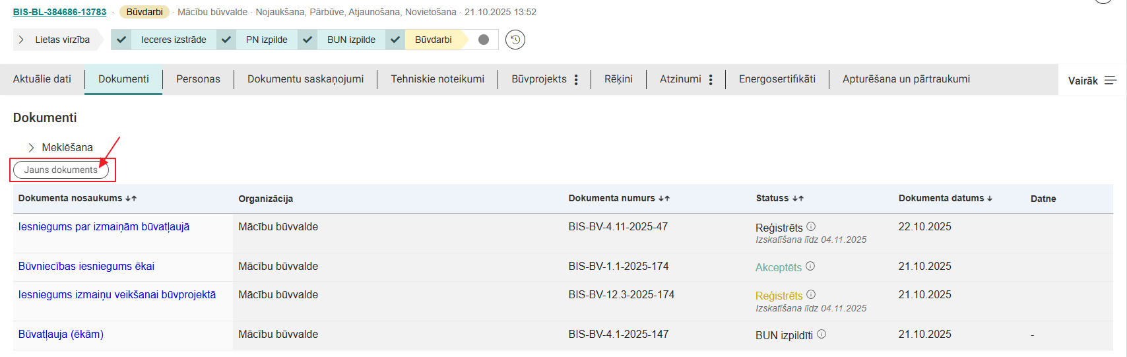Open Būvatļauja (ēkām) document link
Screen dimensions: 1127x357
(61, 334)
